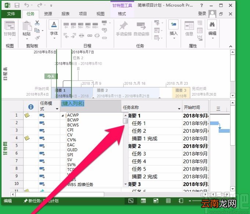250x214 pixels.
Task: Click the Redo arrow icon
Action: tap(40, 5)
